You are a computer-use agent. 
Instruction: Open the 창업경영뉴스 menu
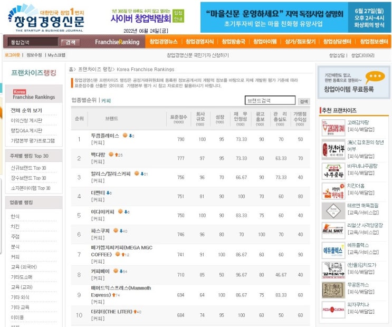click(x=164, y=42)
